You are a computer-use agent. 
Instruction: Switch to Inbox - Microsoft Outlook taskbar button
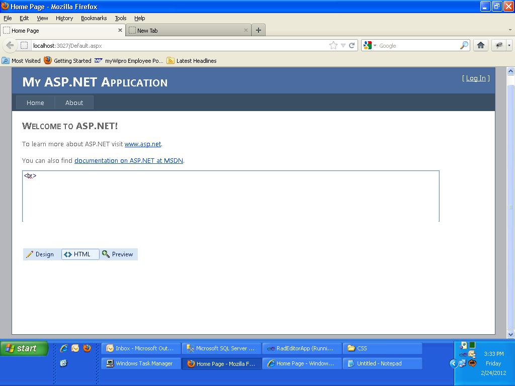[141, 348]
